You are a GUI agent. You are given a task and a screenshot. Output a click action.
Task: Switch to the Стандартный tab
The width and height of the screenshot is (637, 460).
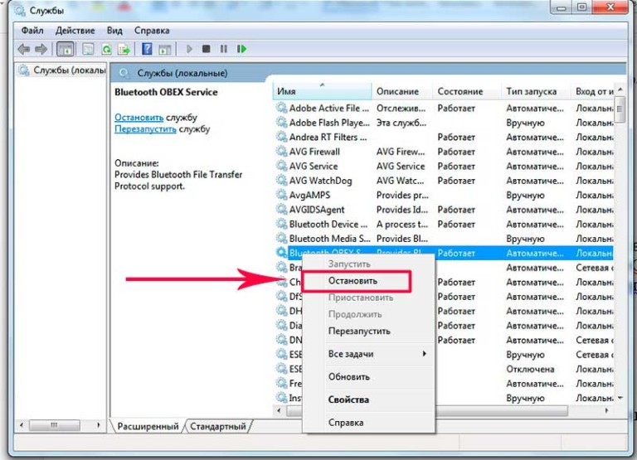(x=218, y=426)
